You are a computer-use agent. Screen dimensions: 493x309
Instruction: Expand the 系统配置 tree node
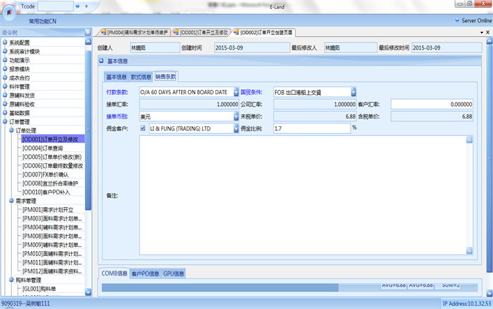[x=5, y=43]
